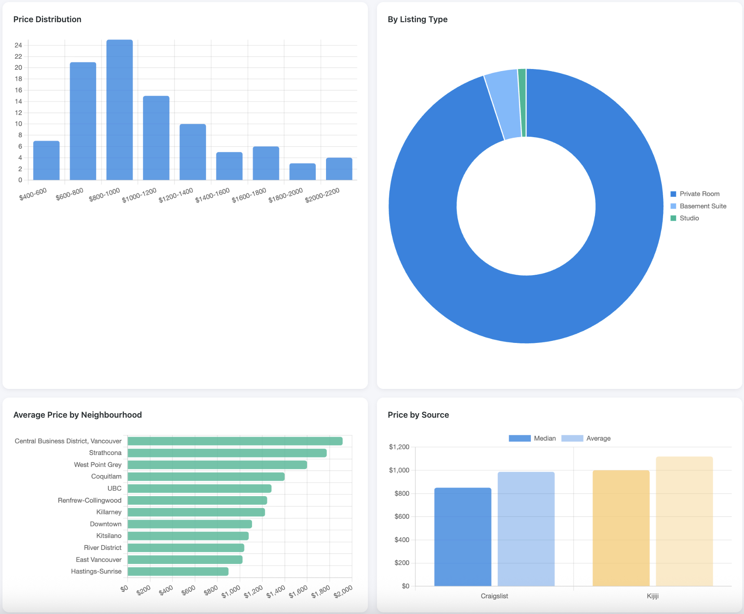
Task: Select the $2000-2200 price bar
Action: click(x=339, y=169)
